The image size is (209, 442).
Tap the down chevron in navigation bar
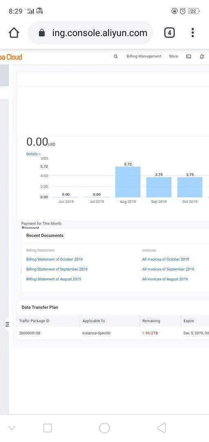11,428
